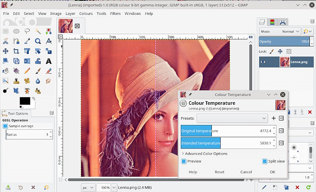
Task: Open the Filters menu
Action: click(x=115, y=14)
